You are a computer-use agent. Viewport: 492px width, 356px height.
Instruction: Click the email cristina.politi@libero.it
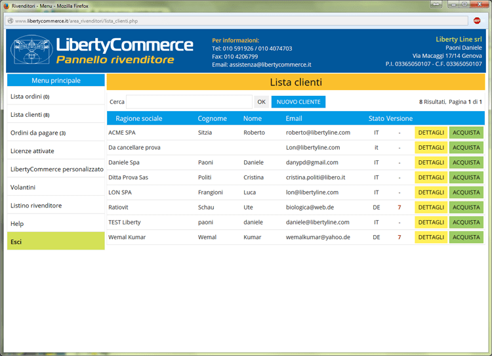tap(316, 177)
